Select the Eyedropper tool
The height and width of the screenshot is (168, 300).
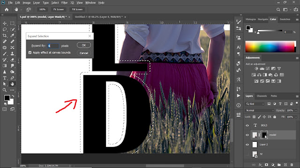click(12, 35)
